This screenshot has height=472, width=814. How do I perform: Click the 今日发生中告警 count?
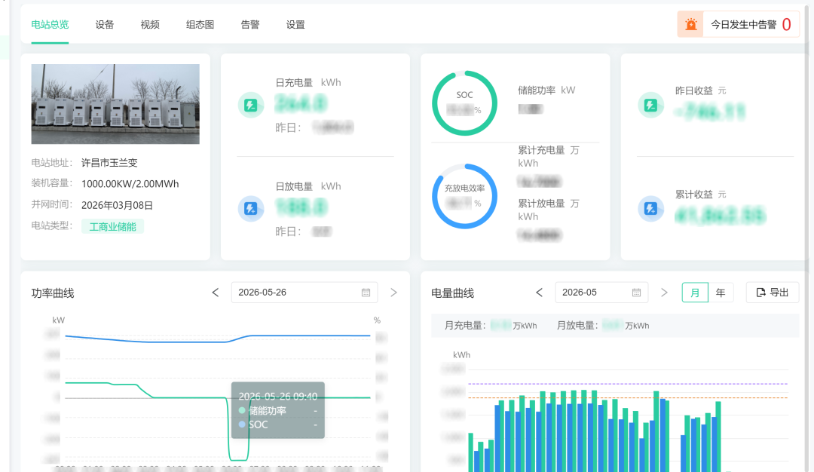(x=786, y=24)
